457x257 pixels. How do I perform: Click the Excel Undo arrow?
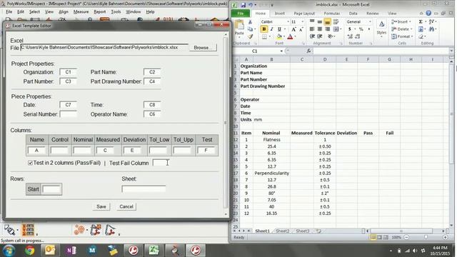tap(251, 5)
